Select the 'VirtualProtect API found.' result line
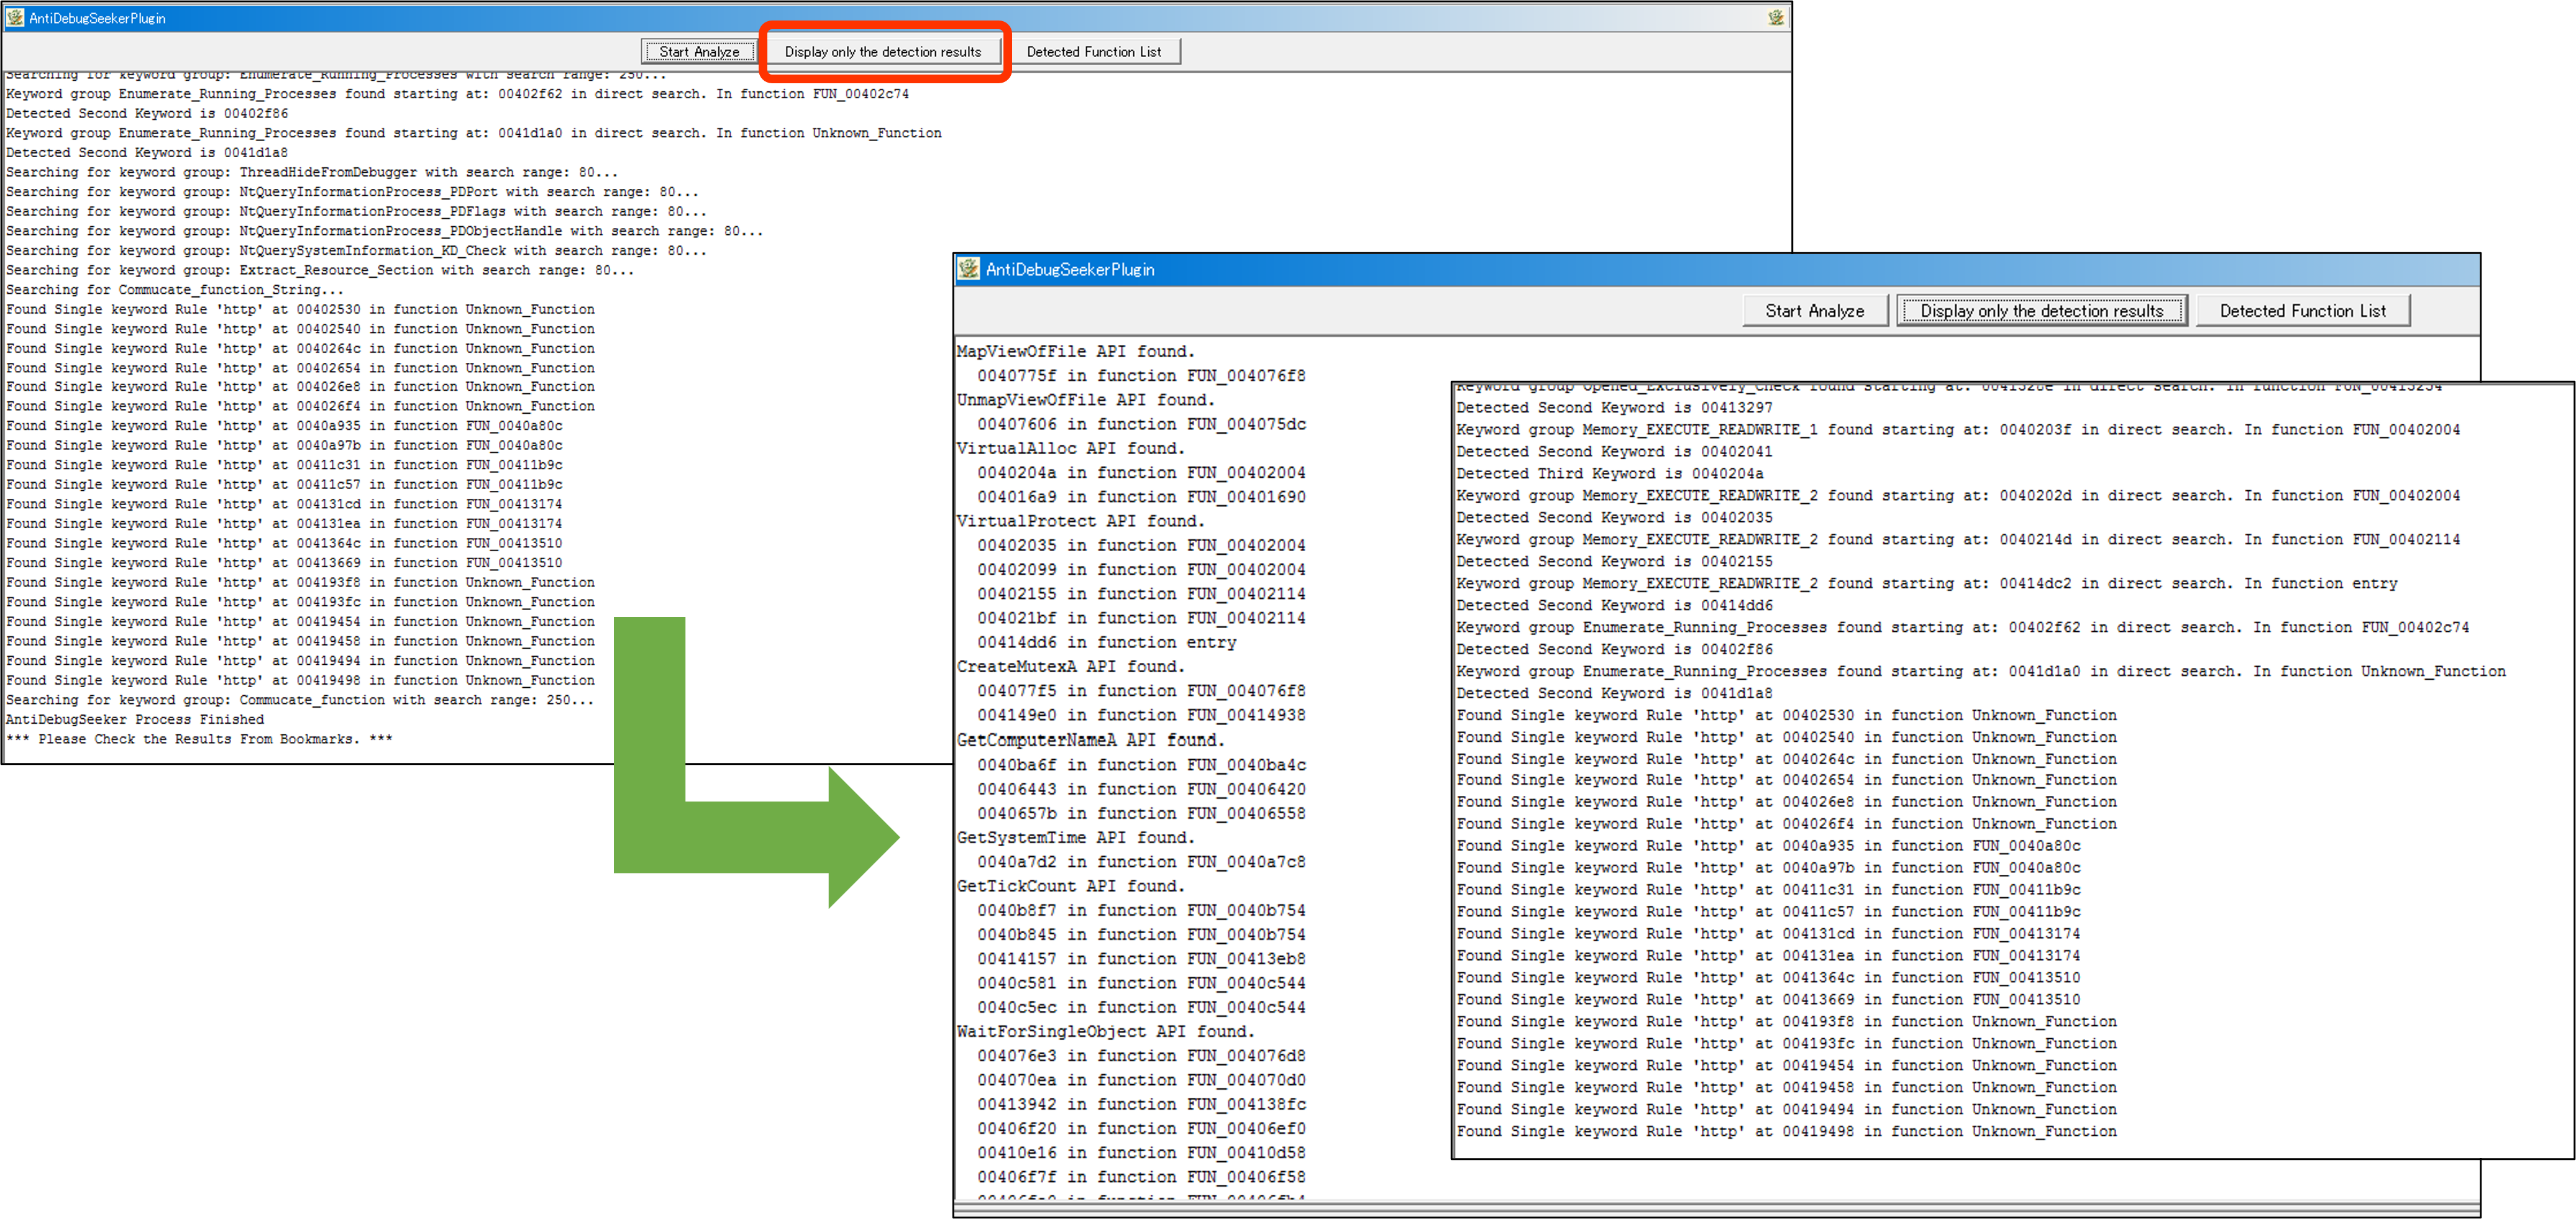The width and height of the screenshot is (2576, 1219). [1080, 521]
